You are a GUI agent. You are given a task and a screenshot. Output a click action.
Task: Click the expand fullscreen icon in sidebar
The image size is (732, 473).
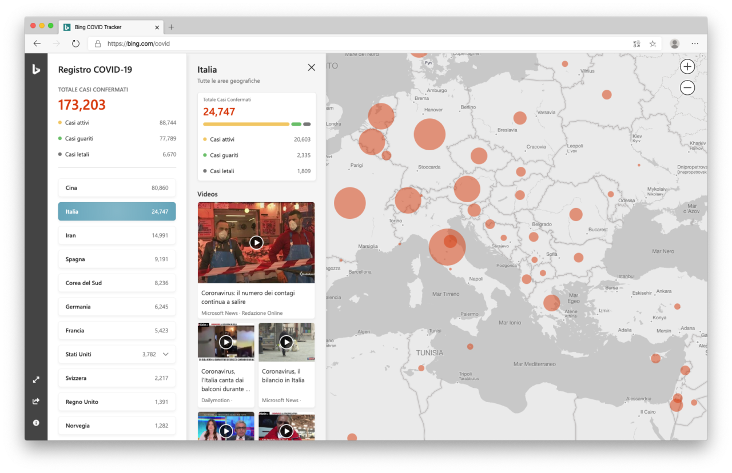(36, 379)
